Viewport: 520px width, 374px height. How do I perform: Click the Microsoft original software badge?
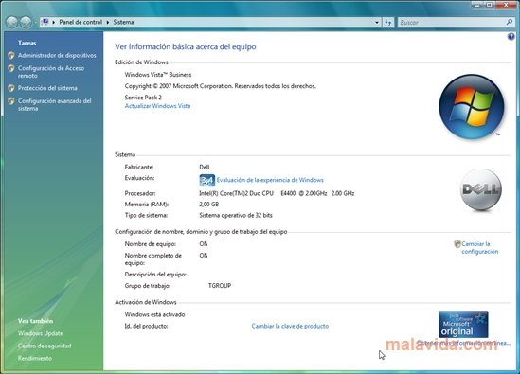(463, 324)
